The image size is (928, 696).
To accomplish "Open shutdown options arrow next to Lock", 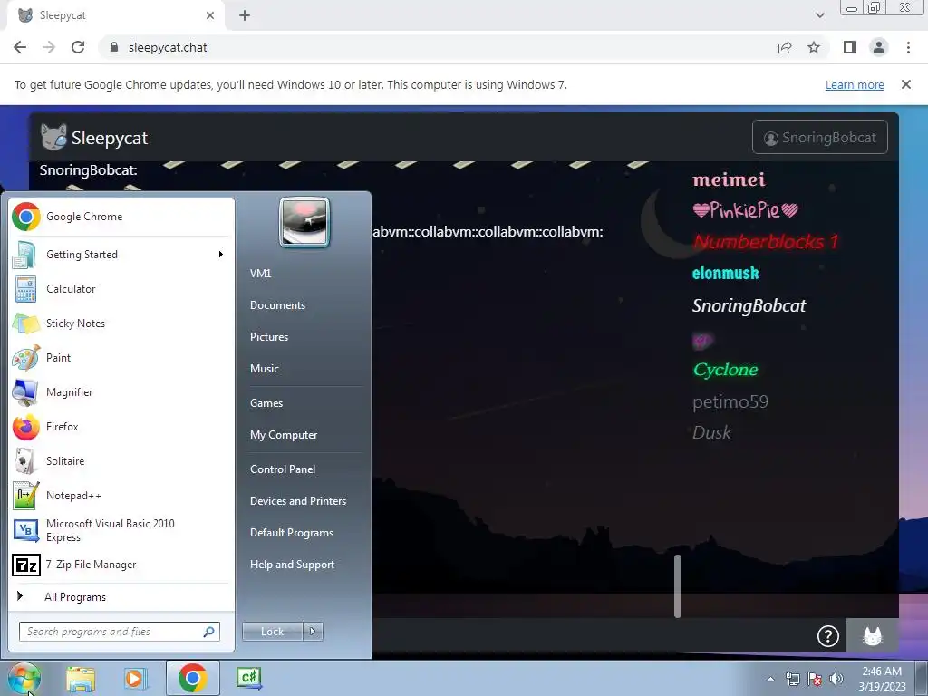I will click(x=313, y=632).
